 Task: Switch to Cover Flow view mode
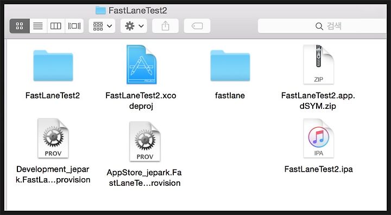point(74,26)
